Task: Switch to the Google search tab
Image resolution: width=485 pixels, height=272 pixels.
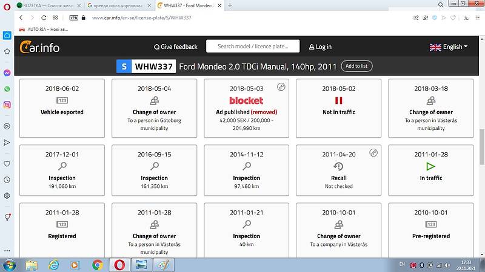Action: pos(118,5)
